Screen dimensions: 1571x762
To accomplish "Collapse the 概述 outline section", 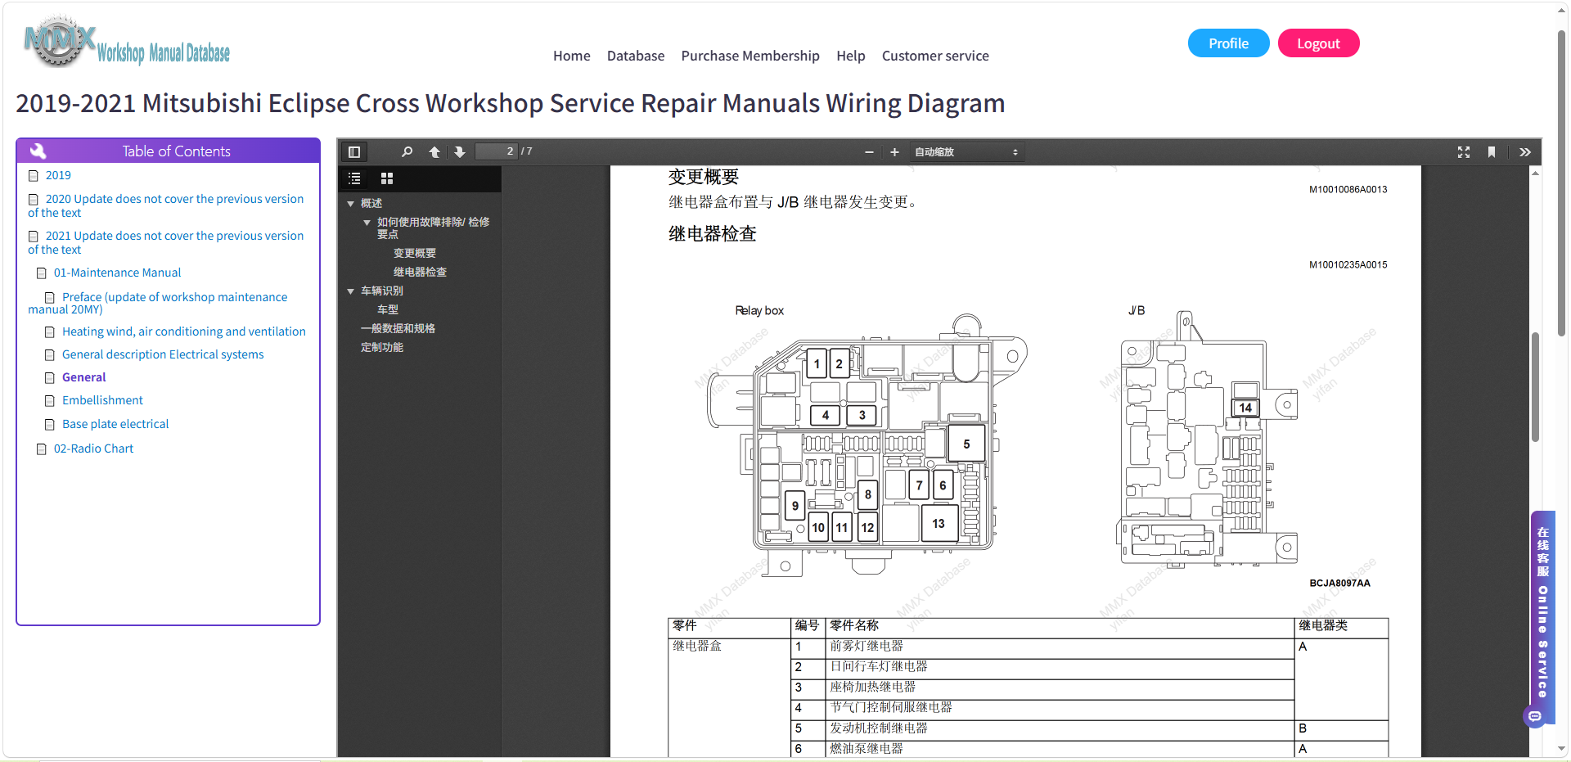I will (351, 204).
